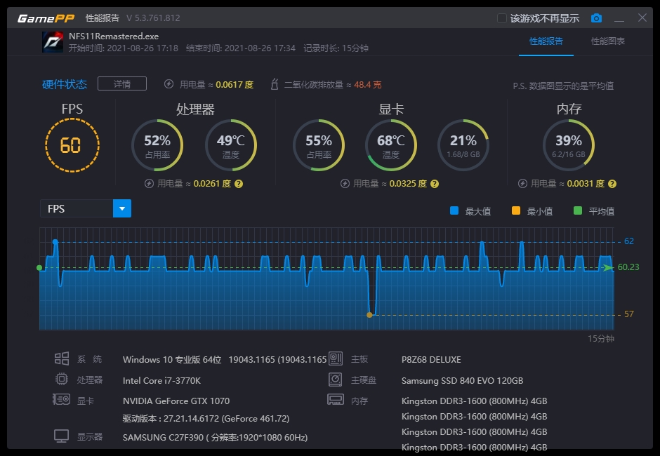Click the FPS 60 circular gauge
The height and width of the screenshot is (456, 660).
click(x=72, y=145)
